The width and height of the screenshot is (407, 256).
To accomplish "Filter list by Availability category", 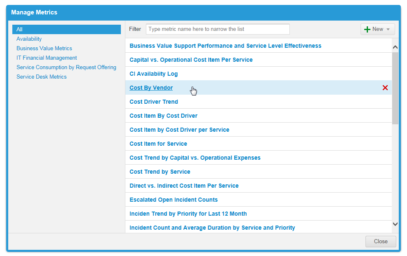I will coord(29,39).
